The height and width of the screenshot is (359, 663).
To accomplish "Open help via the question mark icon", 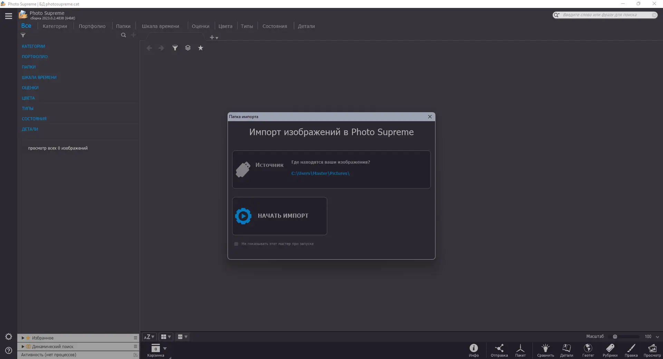I will coord(9,350).
